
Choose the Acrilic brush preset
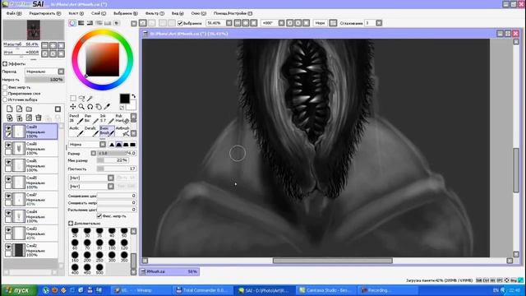point(76,131)
